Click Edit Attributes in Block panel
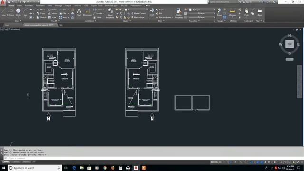This screenshot has width=304, height=171. point(163,17)
